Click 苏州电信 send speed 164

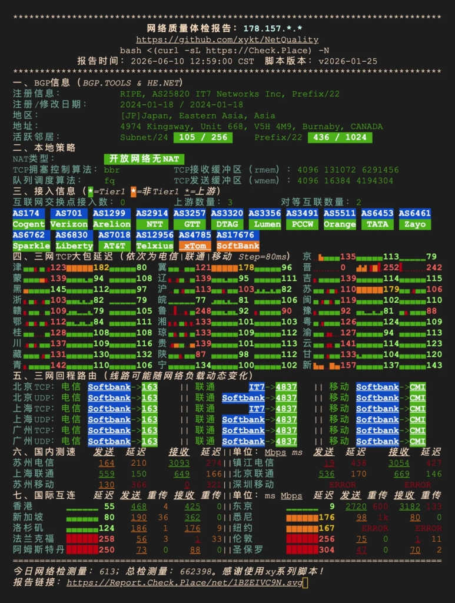[107, 463]
